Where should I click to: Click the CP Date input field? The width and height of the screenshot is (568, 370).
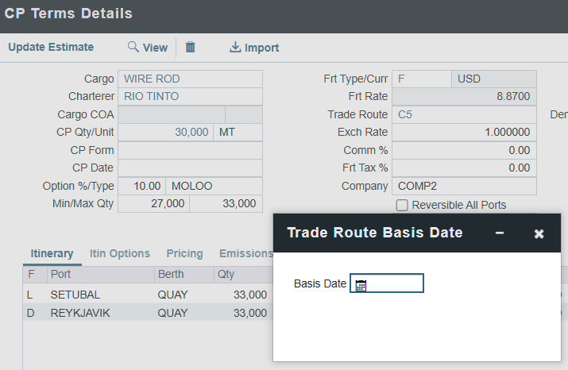pyautogui.click(x=190, y=168)
